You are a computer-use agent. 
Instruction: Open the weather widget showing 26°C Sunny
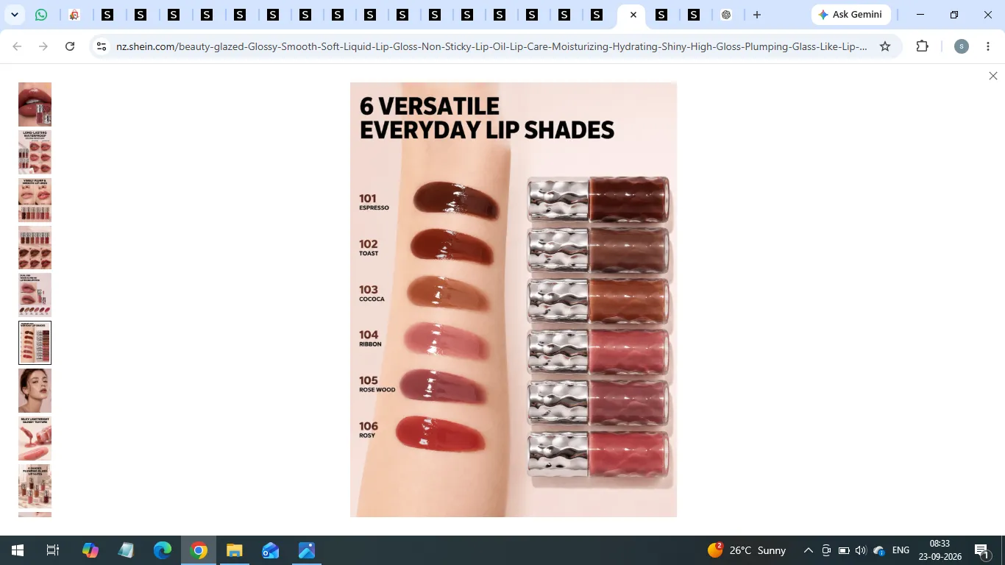click(x=747, y=550)
